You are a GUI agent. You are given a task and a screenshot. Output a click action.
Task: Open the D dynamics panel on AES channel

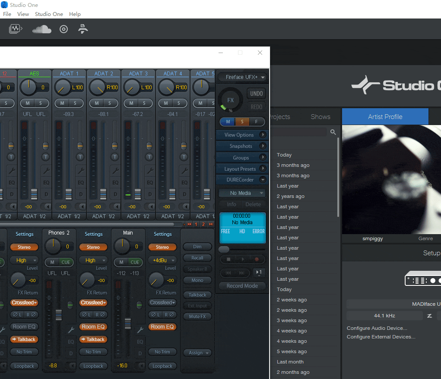click(x=46, y=194)
